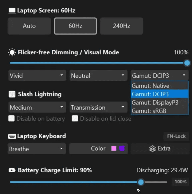192x194 pixels.
Task: Choose Gamut: DCIP3 in the list
Action: [x=160, y=94]
